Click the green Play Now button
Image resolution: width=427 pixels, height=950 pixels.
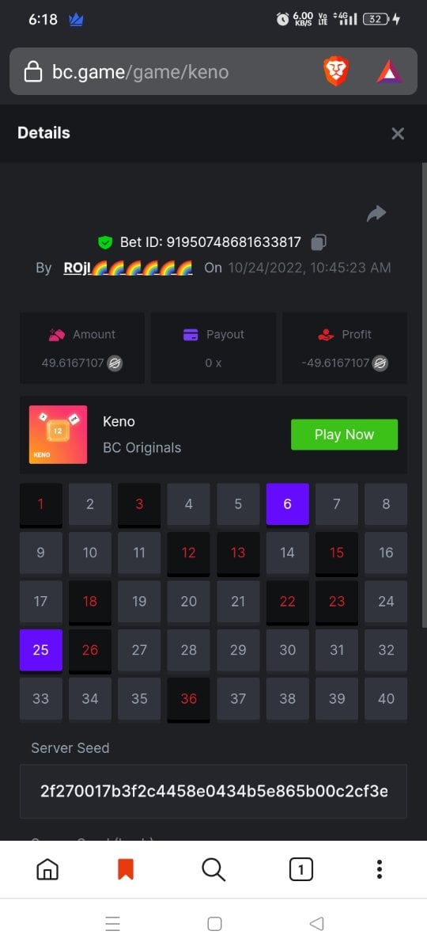[344, 435]
